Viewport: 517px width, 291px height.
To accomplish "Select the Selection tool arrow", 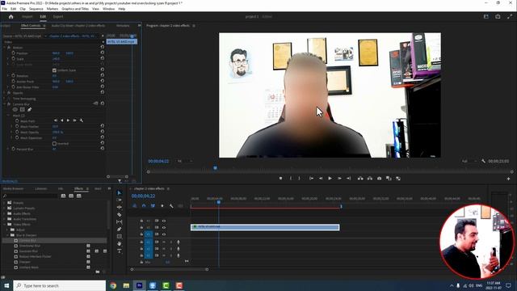I will [x=120, y=192].
